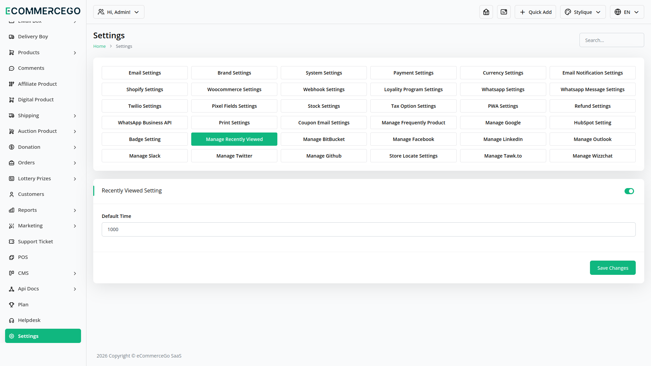This screenshot has width=651, height=366.
Task: Switch to Email Settings tab
Action: click(x=145, y=73)
